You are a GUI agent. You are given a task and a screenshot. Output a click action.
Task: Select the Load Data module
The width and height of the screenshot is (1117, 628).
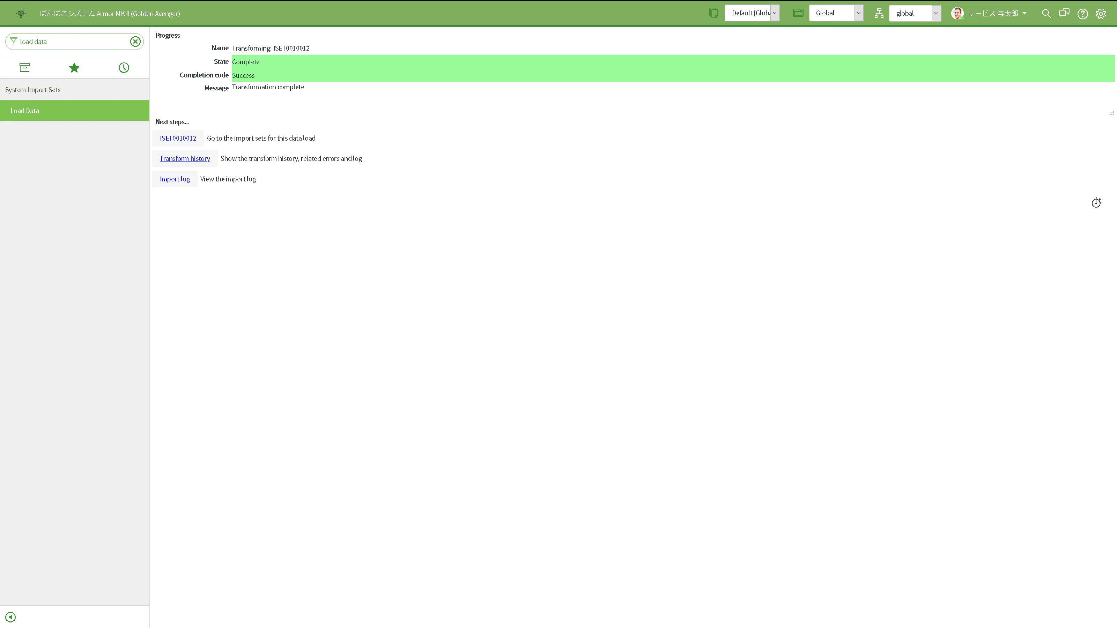75,111
